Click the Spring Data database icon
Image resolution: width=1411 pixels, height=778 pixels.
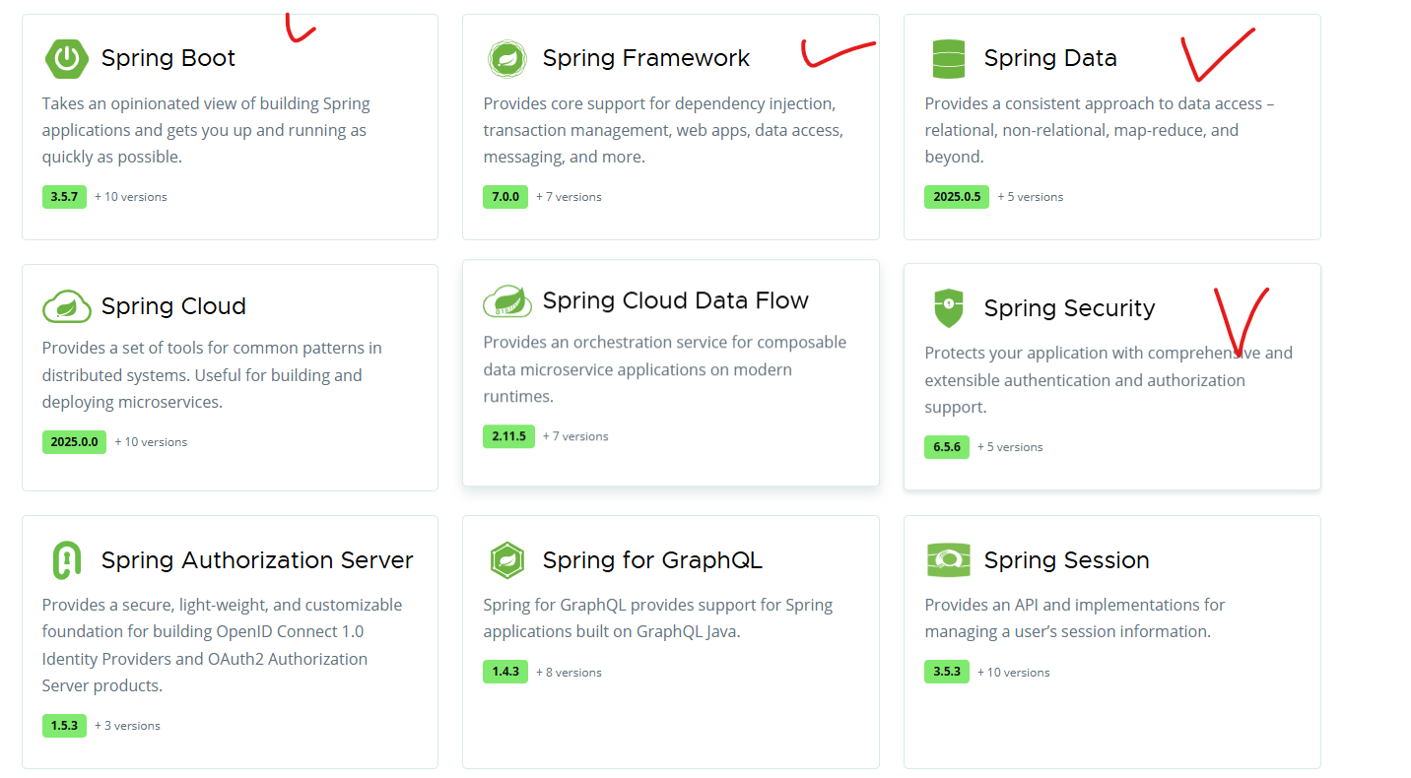[949, 59]
